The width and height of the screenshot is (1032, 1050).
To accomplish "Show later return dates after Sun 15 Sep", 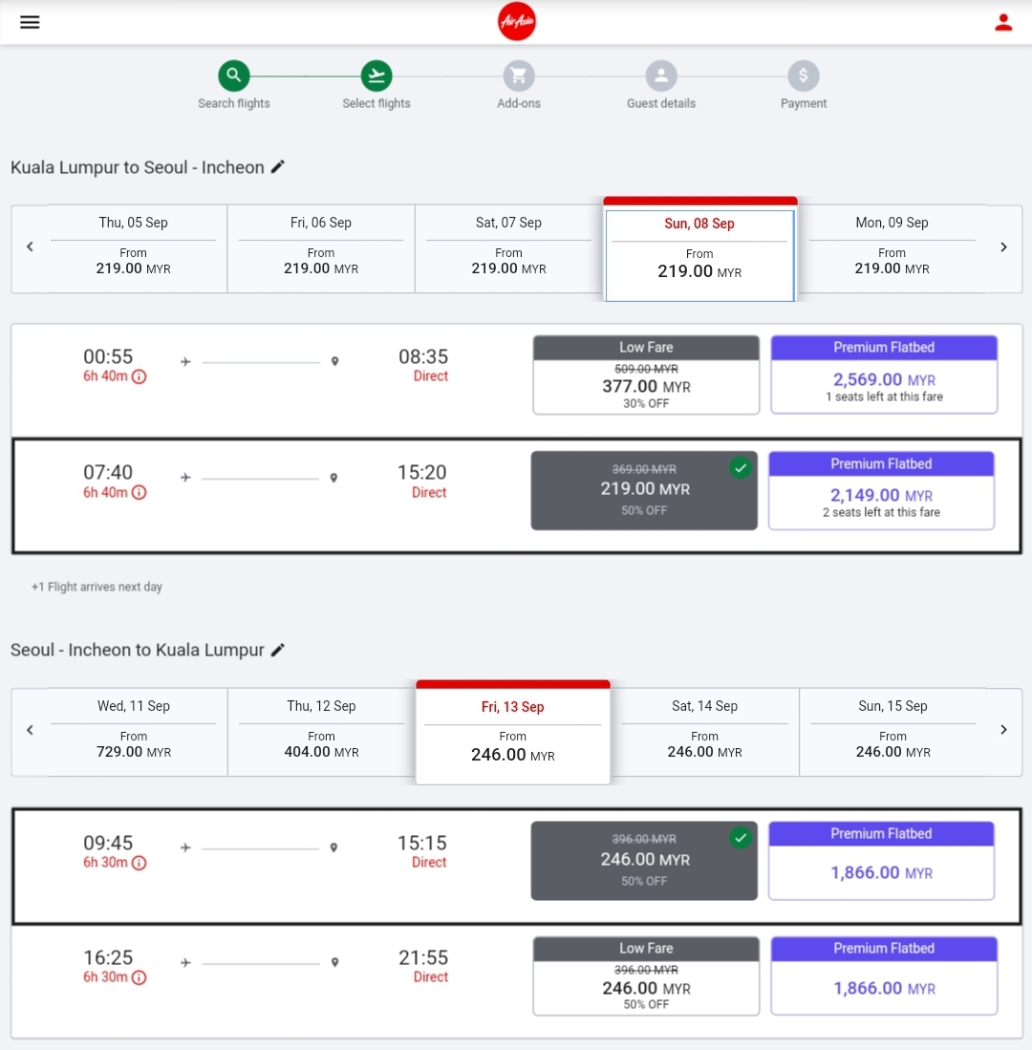I will pyautogui.click(x=1003, y=730).
